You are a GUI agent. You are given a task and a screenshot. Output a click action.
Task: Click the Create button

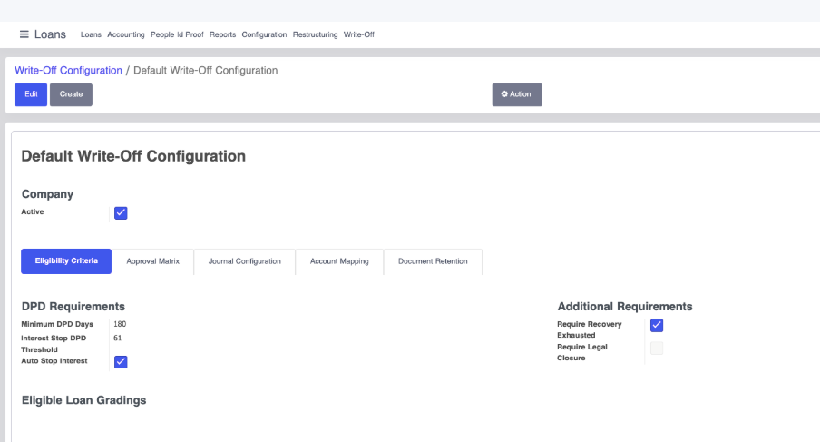(71, 94)
